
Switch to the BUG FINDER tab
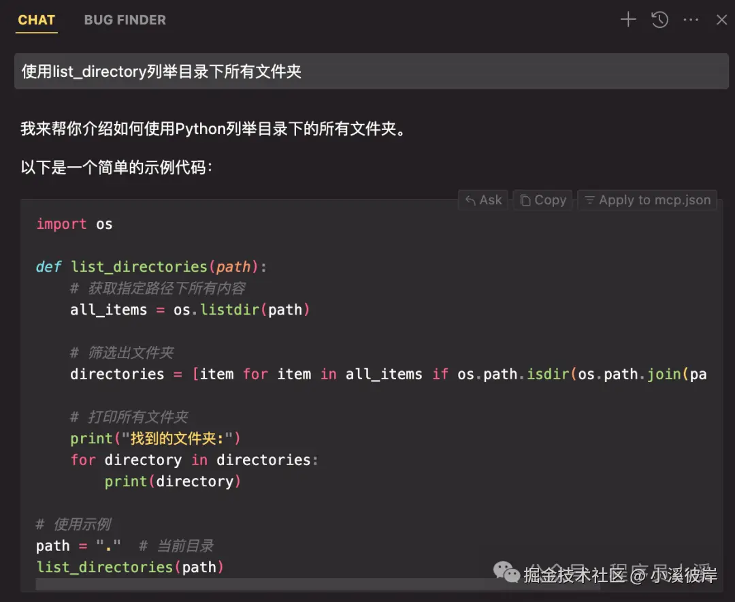[x=125, y=20]
